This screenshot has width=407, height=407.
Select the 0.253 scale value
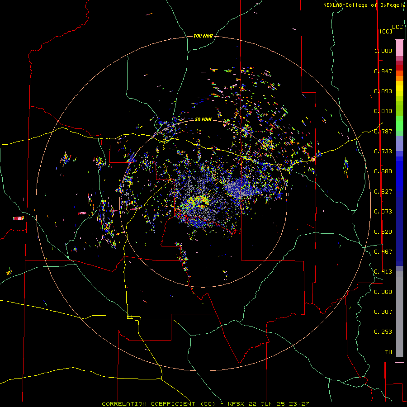tap(383, 332)
